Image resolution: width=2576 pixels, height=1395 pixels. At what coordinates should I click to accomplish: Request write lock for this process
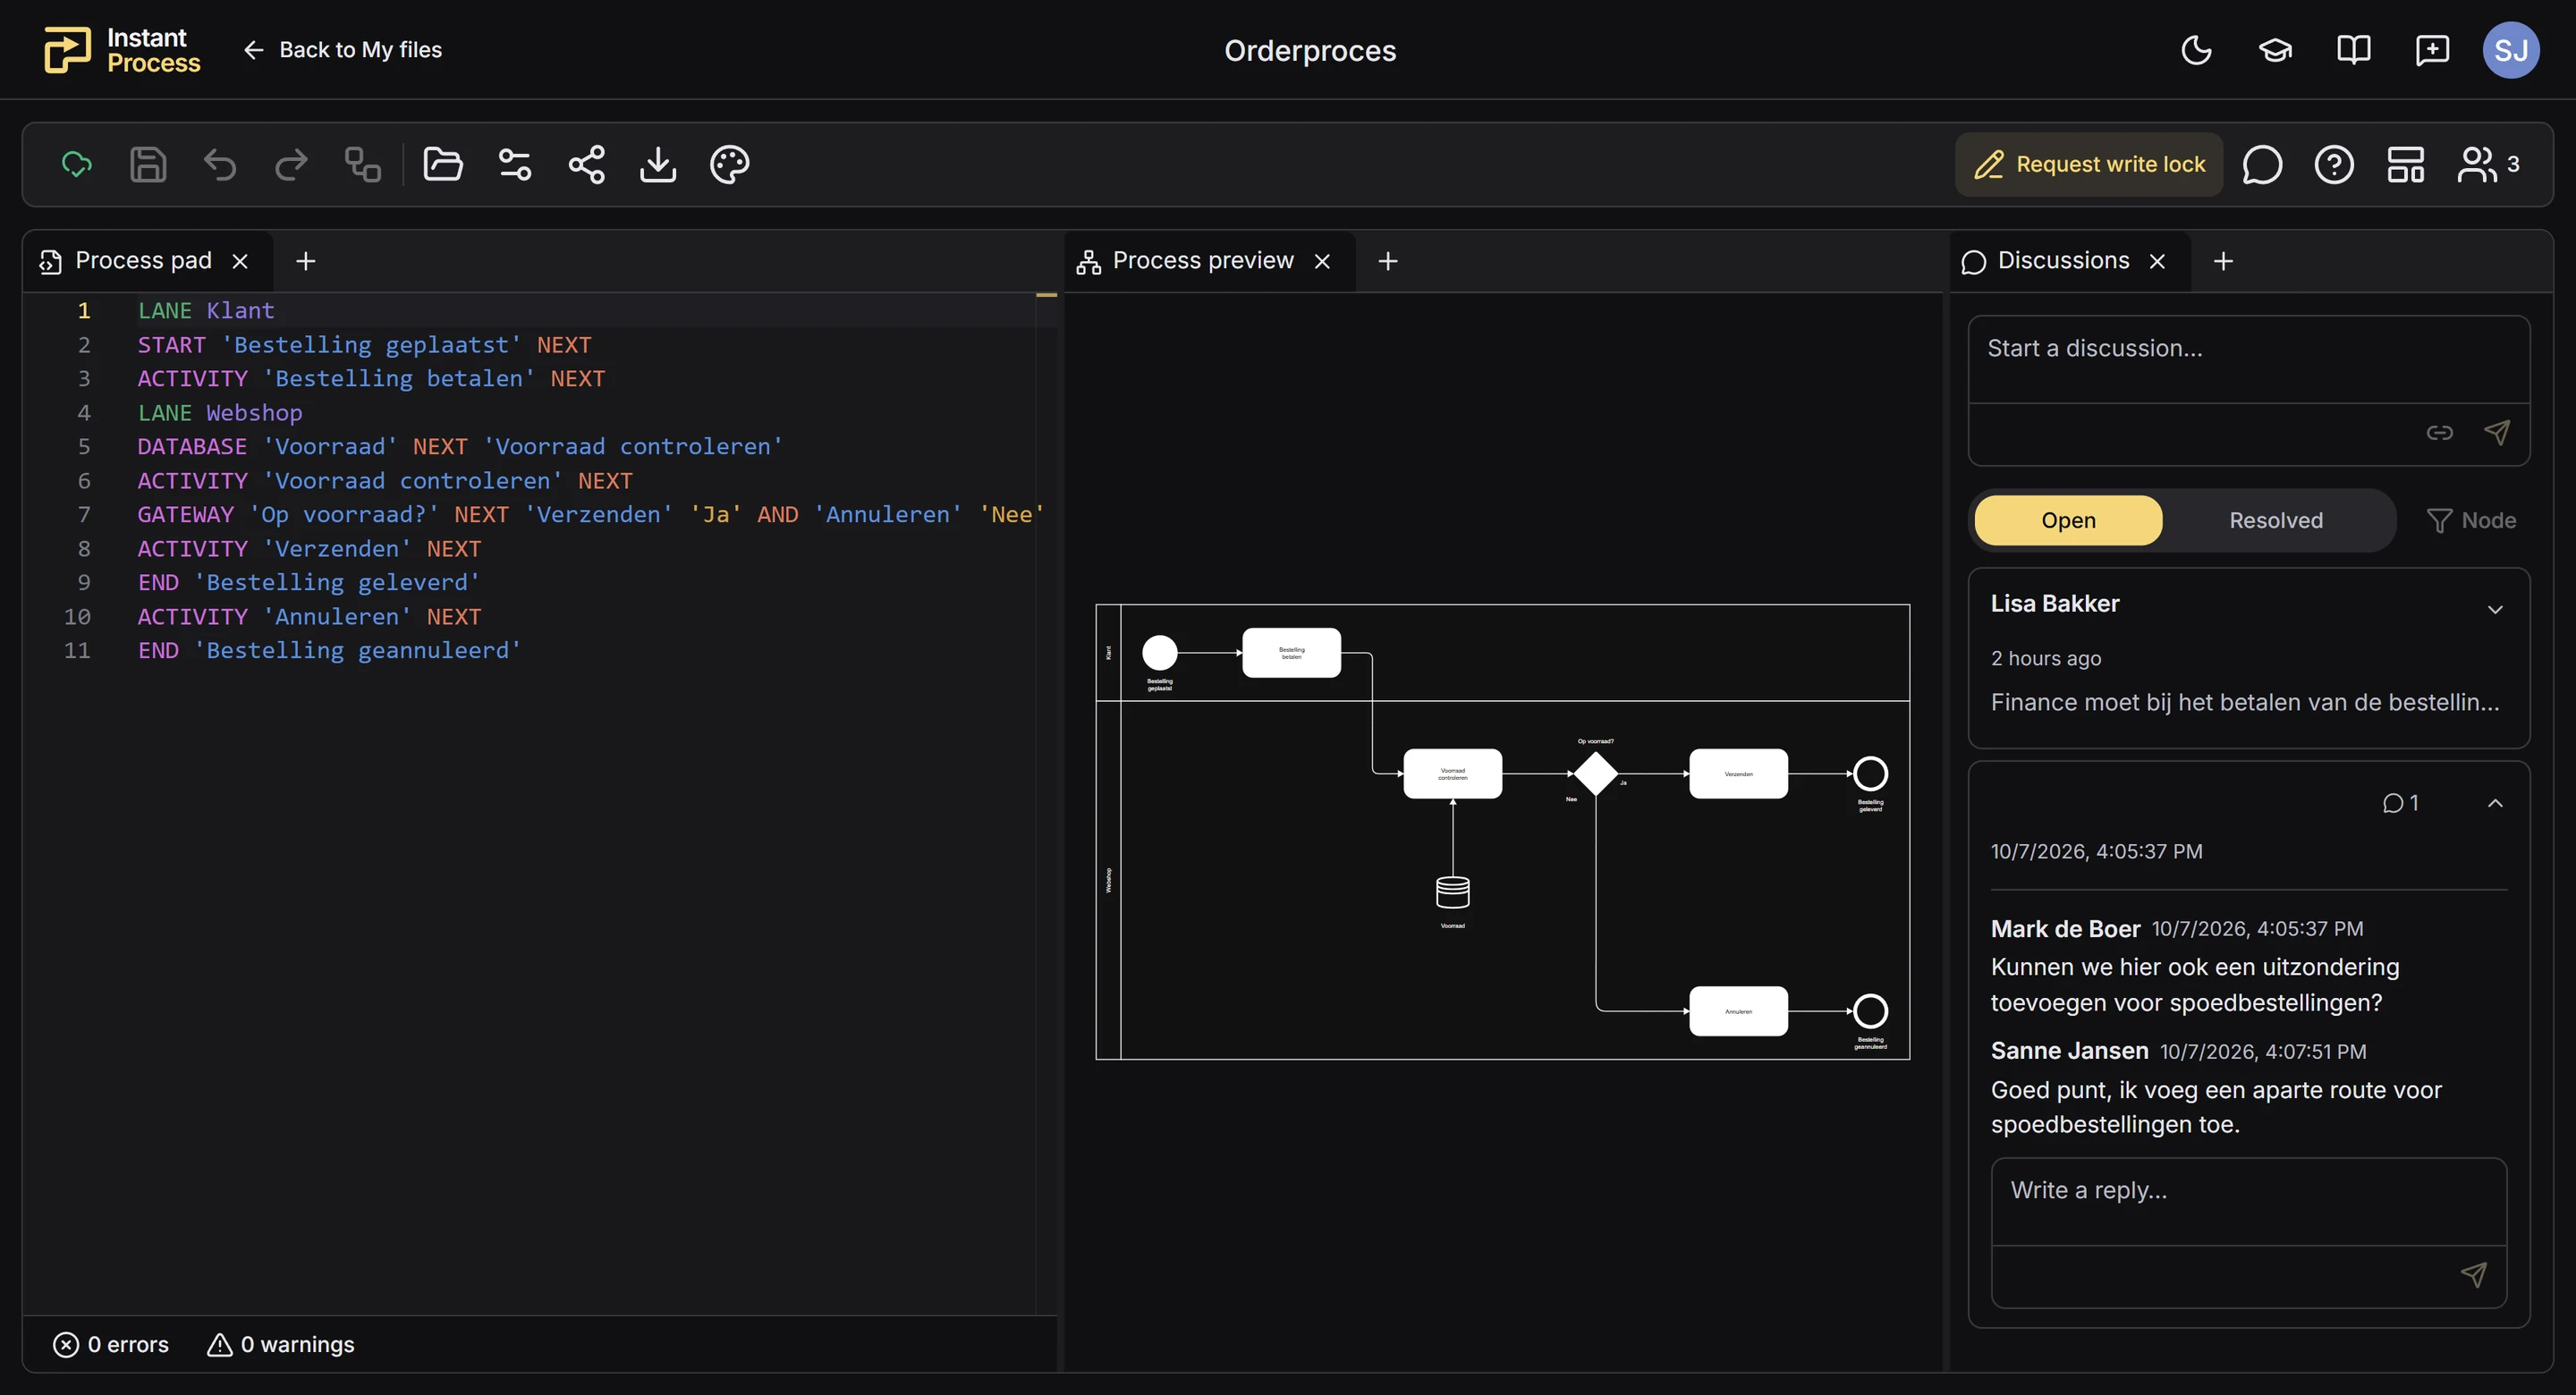(2089, 164)
